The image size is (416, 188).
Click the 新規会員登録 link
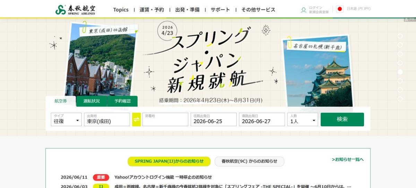click(319, 12)
